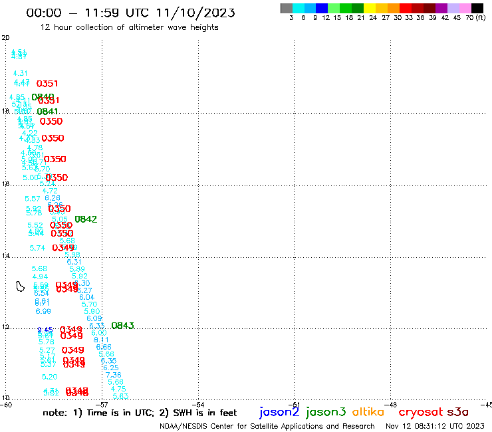Click the -48 longitude axis label
The width and height of the screenshot is (492, 432).
pyautogui.click(x=391, y=405)
